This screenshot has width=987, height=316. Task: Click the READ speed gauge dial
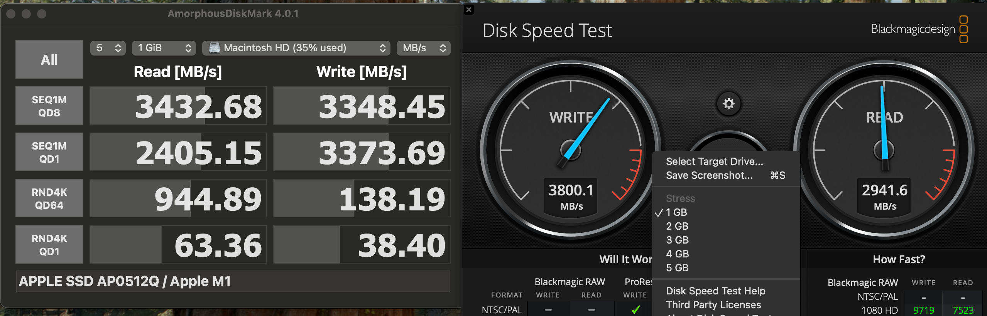(884, 150)
